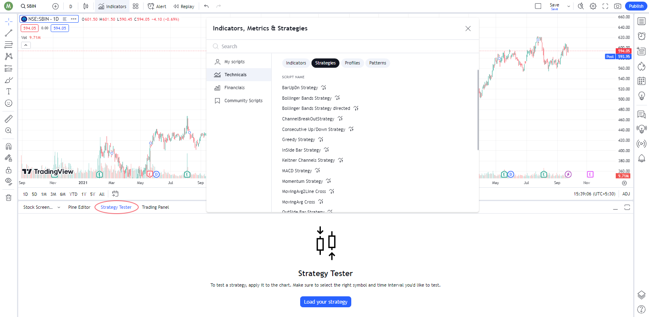Image resolution: width=649 pixels, height=317 pixels.
Task: Open the Measure ruler tool
Action: 9,119
